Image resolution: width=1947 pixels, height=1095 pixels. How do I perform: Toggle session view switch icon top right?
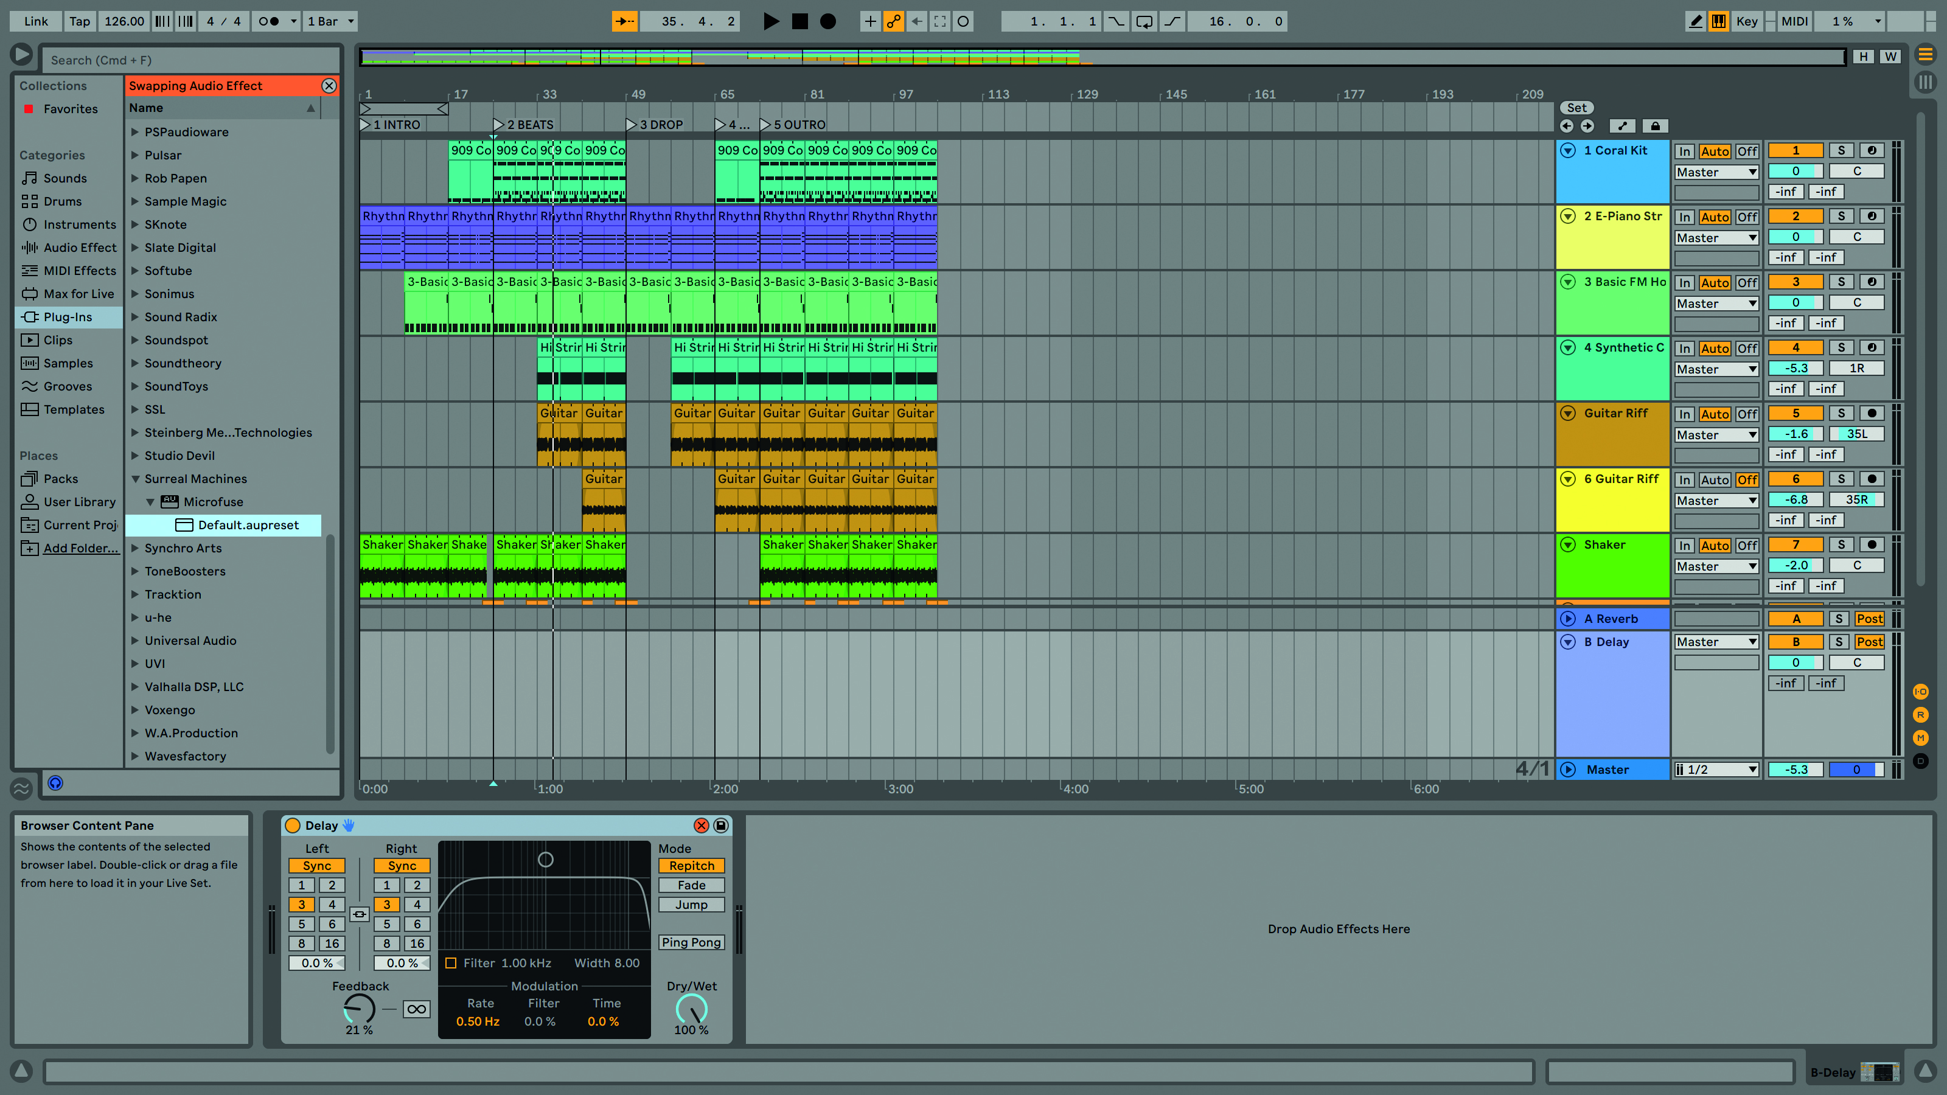pos(1925,81)
